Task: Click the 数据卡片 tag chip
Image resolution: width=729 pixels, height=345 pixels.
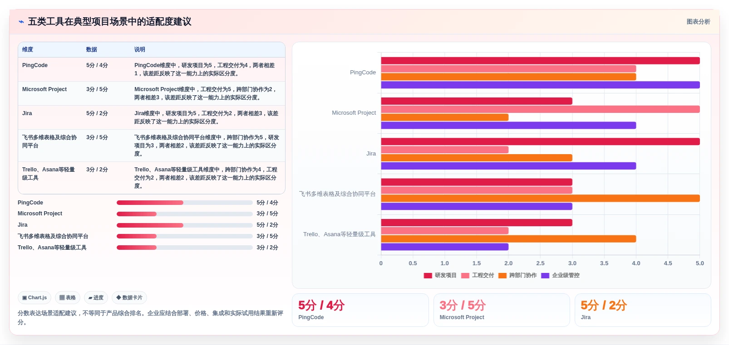Action: point(129,298)
